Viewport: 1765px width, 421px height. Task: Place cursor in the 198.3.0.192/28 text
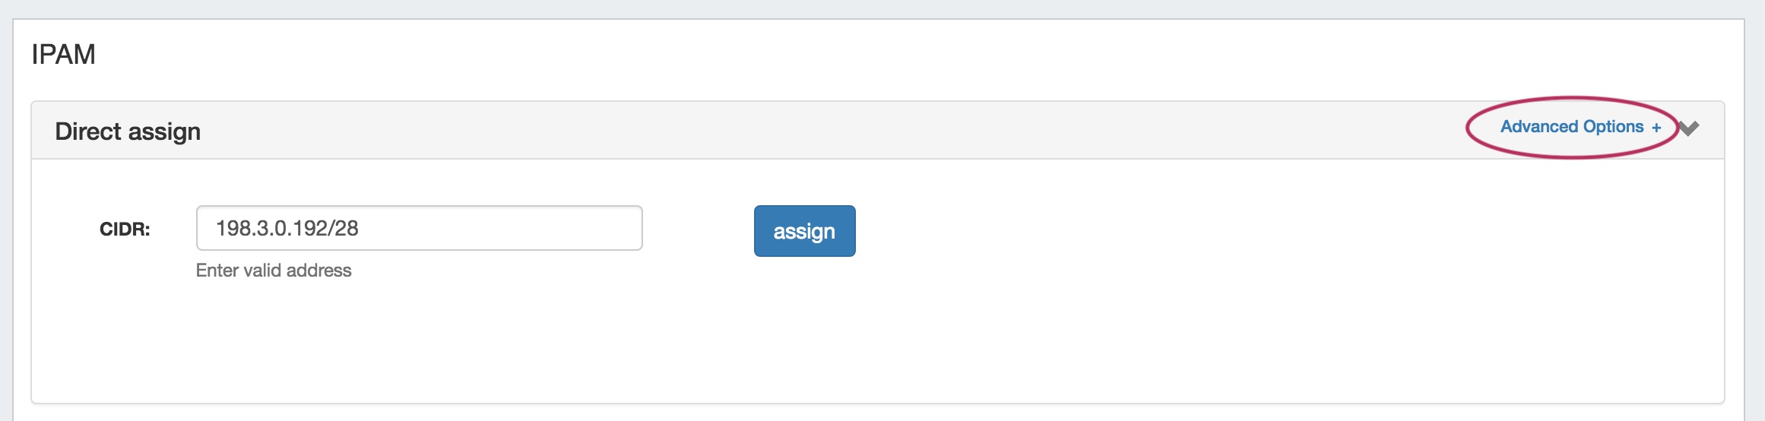point(287,228)
